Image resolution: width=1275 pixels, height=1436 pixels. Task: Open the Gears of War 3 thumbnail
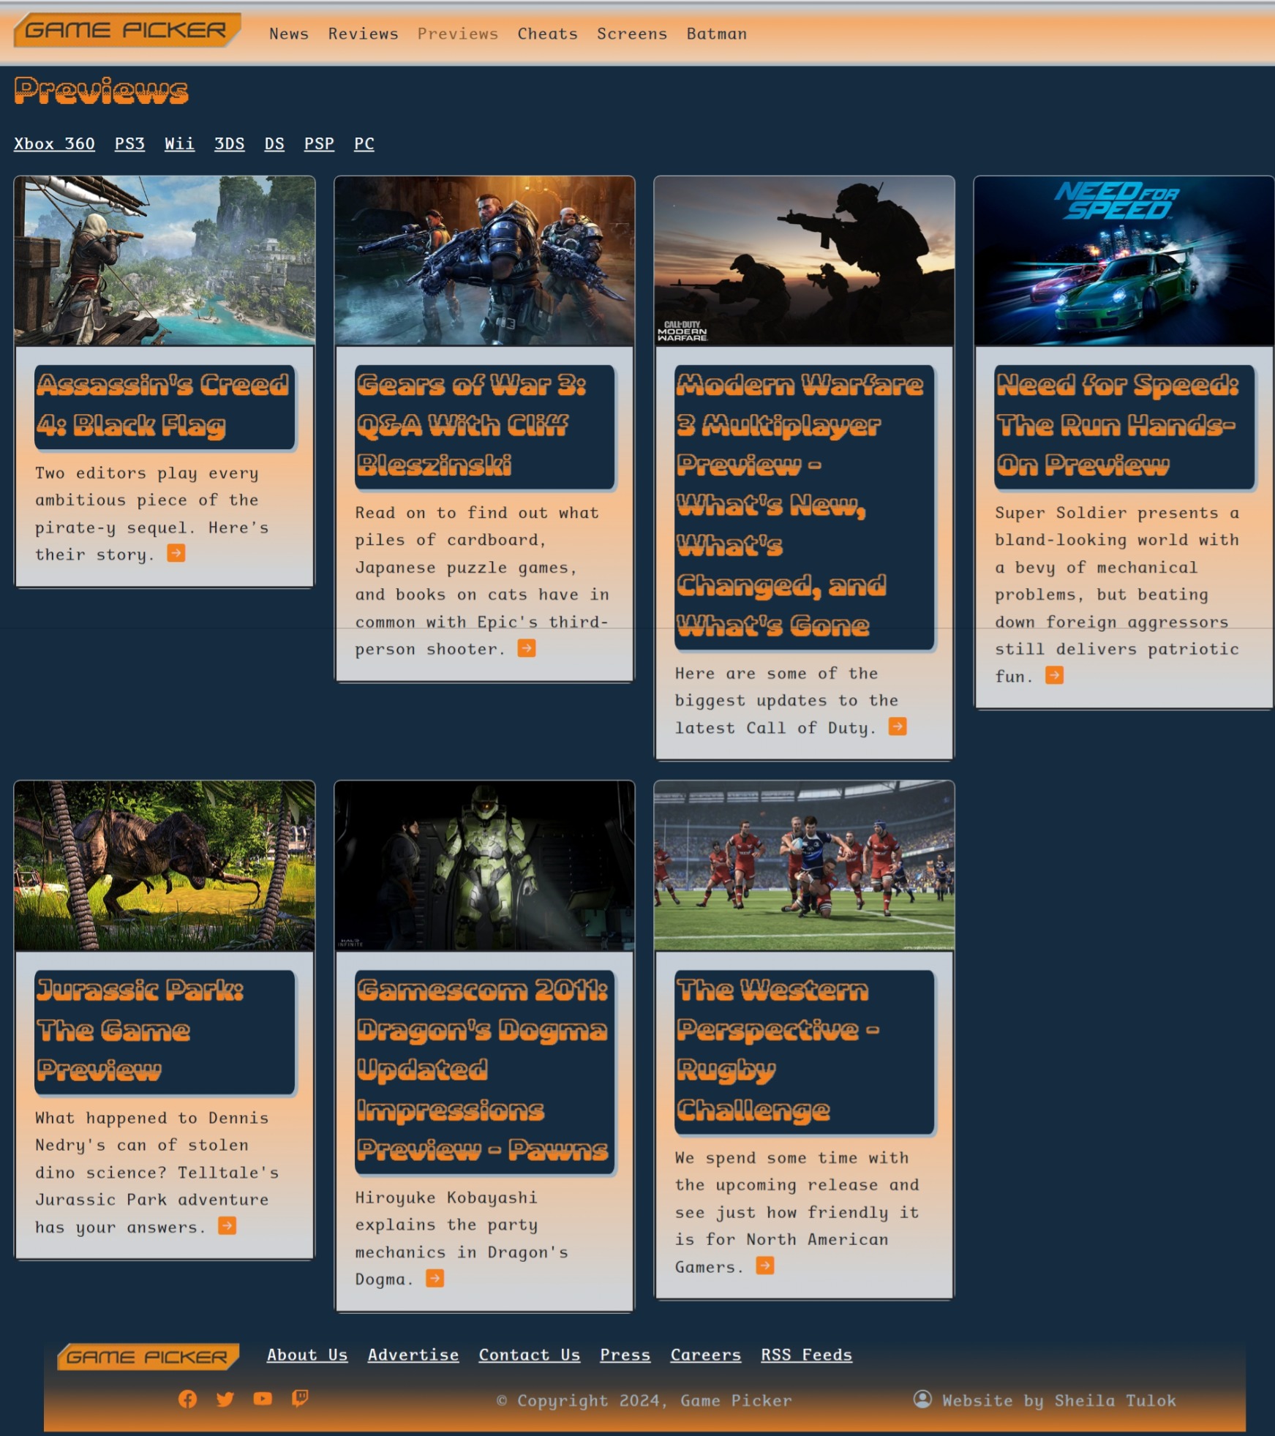(484, 260)
